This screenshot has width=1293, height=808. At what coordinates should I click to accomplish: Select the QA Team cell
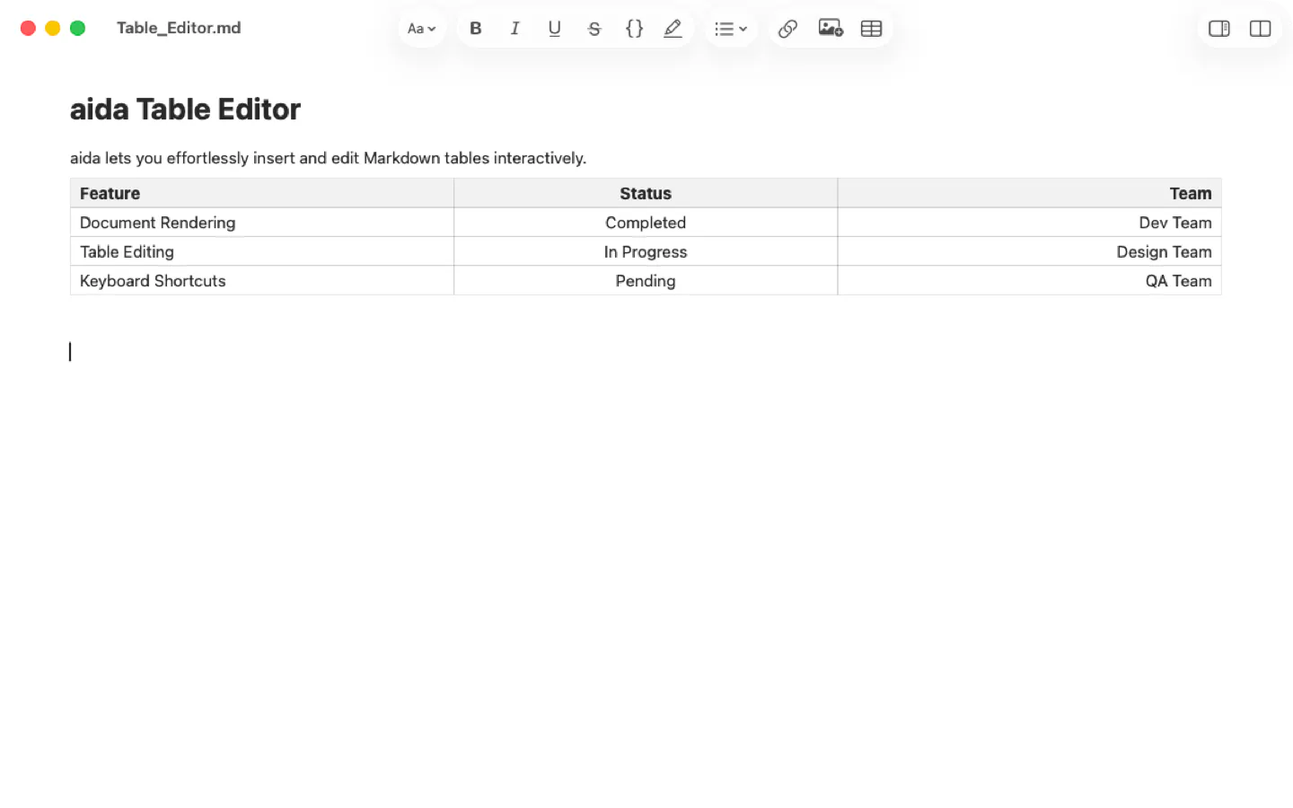(x=1029, y=280)
